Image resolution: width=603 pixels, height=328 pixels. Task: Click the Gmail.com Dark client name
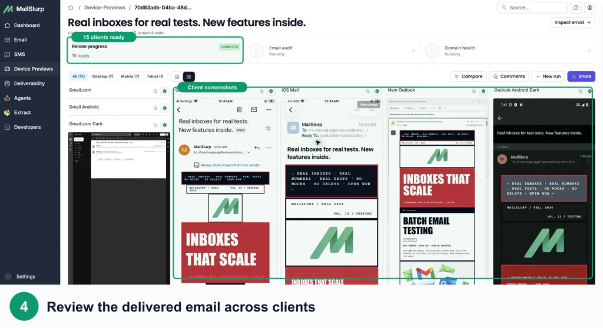[x=86, y=124]
